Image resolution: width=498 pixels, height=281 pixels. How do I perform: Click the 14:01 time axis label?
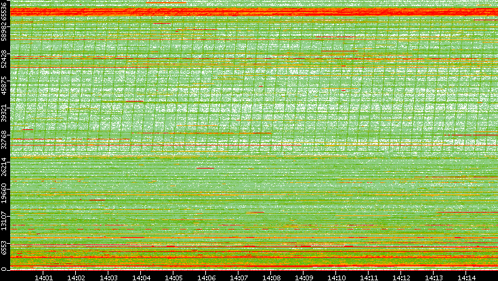(43, 278)
